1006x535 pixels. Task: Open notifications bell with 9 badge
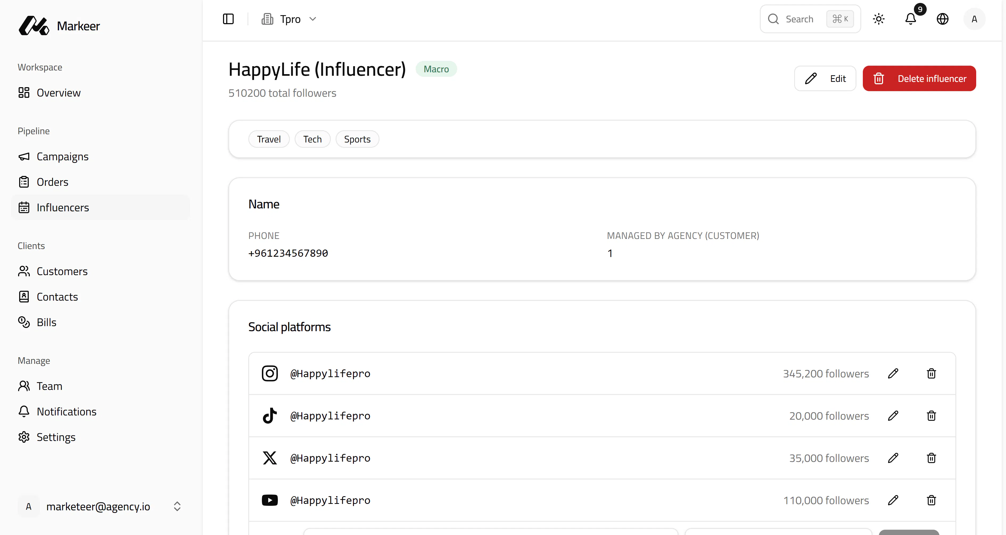pyautogui.click(x=911, y=19)
